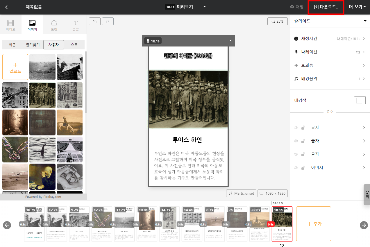Select the Loch Ness monster photo

point(42,150)
